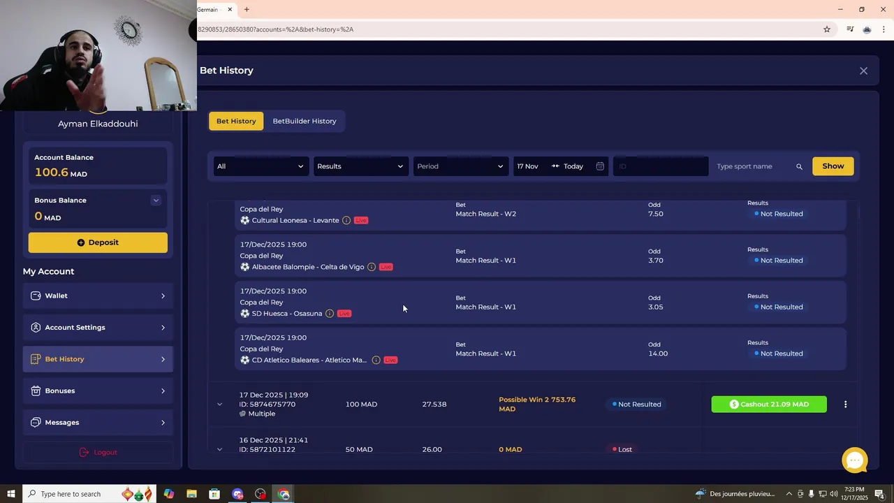This screenshot has width=894, height=503.
Task: Open Microsoft Store from taskbar
Action: tap(214, 494)
